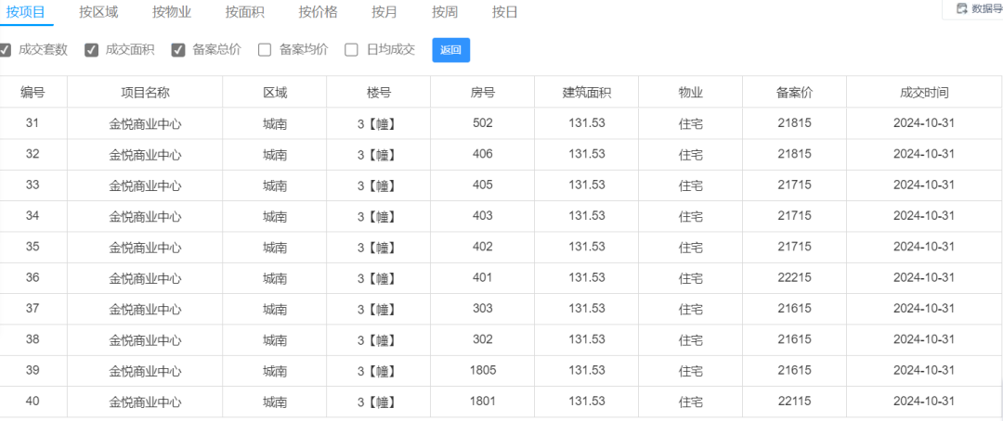Switch to the 按区域 tab
Viewport: 1003px width, 421px height.
98,11
